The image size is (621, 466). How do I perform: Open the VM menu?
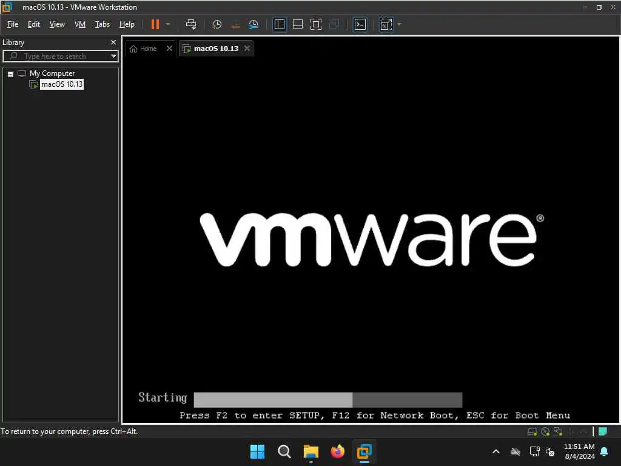click(x=80, y=24)
